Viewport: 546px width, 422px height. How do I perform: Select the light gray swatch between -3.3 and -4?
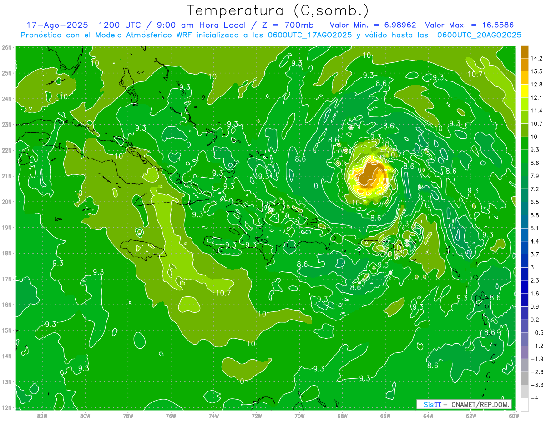[x=525, y=391]
